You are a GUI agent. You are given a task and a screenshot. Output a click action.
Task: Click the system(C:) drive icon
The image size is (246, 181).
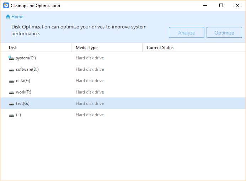point(11,58)
